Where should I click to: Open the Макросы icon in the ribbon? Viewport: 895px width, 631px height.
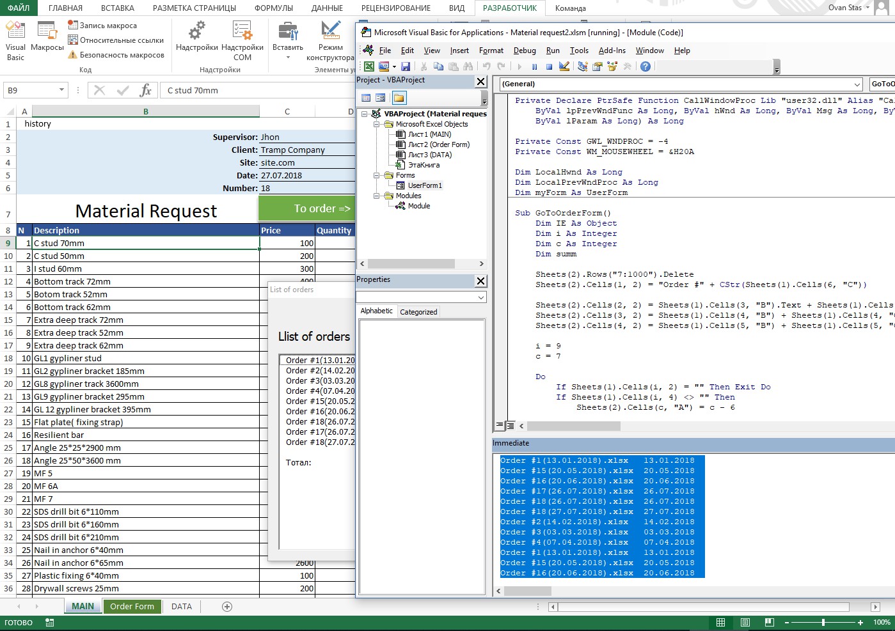47,37
